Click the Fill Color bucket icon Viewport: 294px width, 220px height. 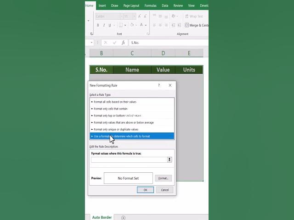[132, 25]
